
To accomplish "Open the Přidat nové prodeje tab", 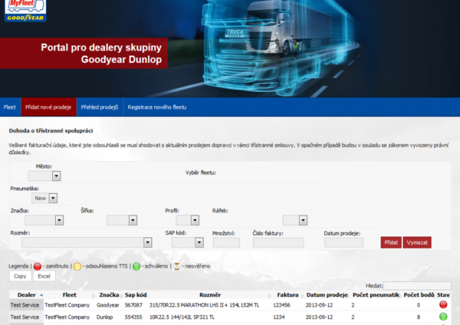I will tap(48, 107).
